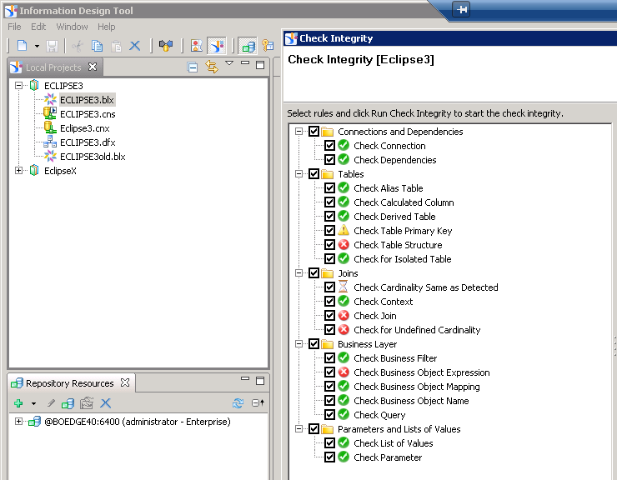Select Check Business Object Mapping rule text
The height and width of the screenshot is (480, 617).
pos(417,387)
